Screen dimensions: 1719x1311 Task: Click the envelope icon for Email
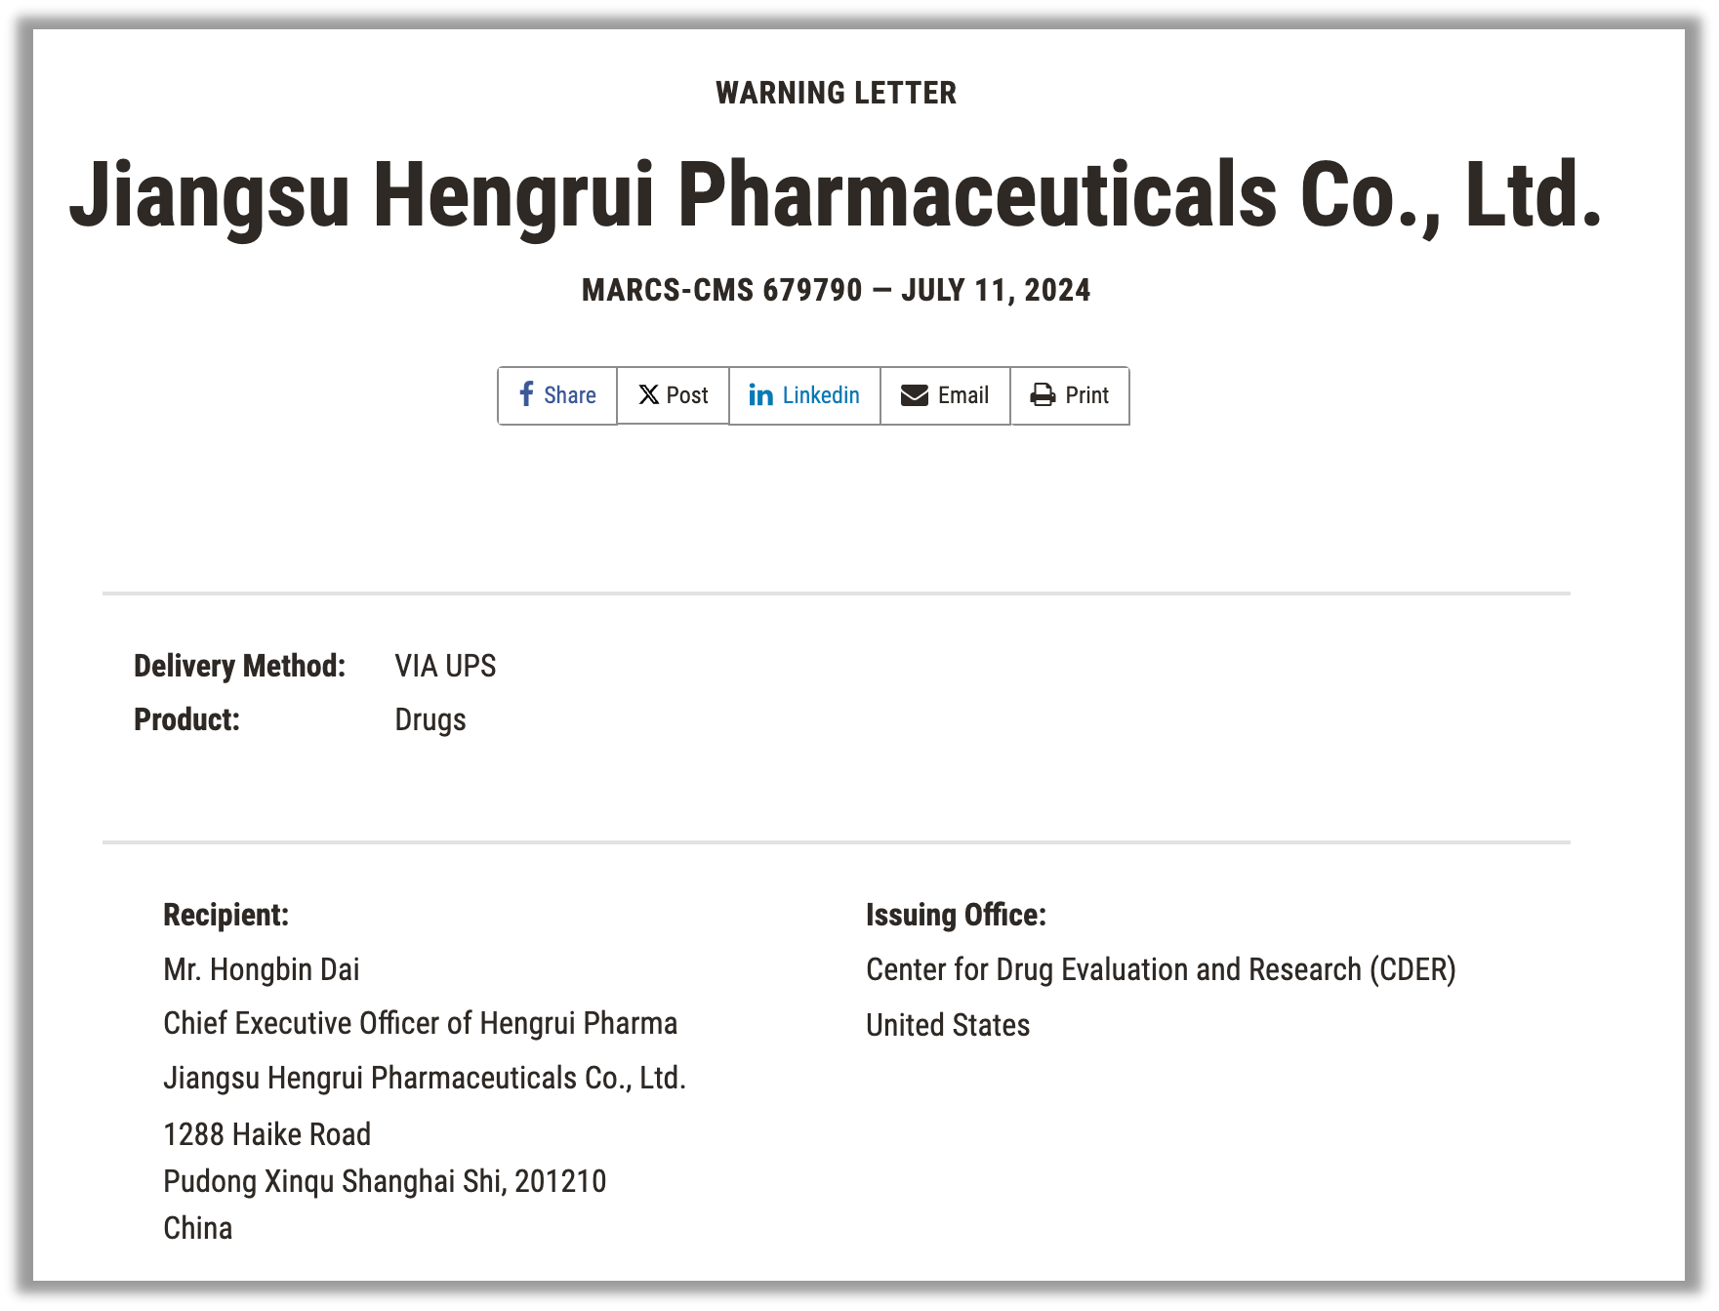[915, 395]
